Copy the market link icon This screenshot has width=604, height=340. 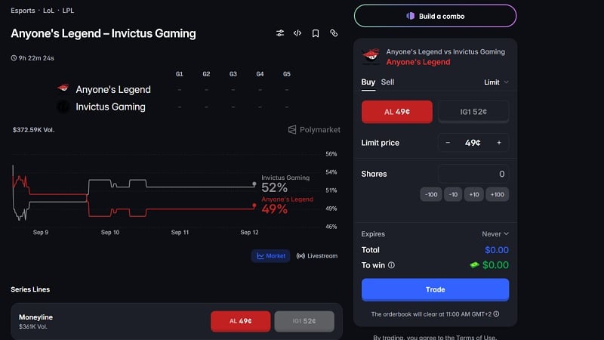[x=334, y=33]
